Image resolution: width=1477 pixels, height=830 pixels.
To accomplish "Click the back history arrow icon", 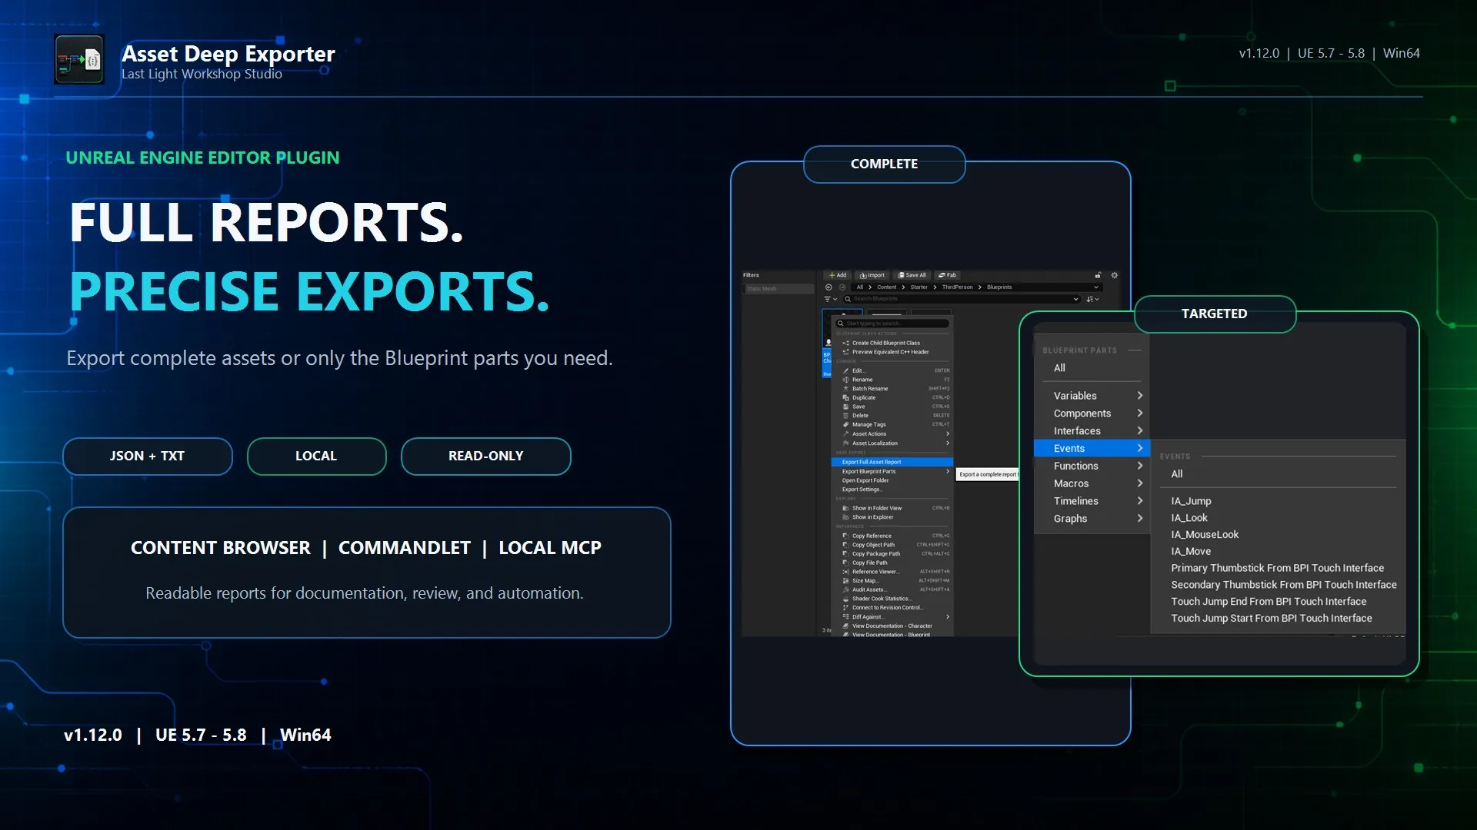I will coord(829,287).
